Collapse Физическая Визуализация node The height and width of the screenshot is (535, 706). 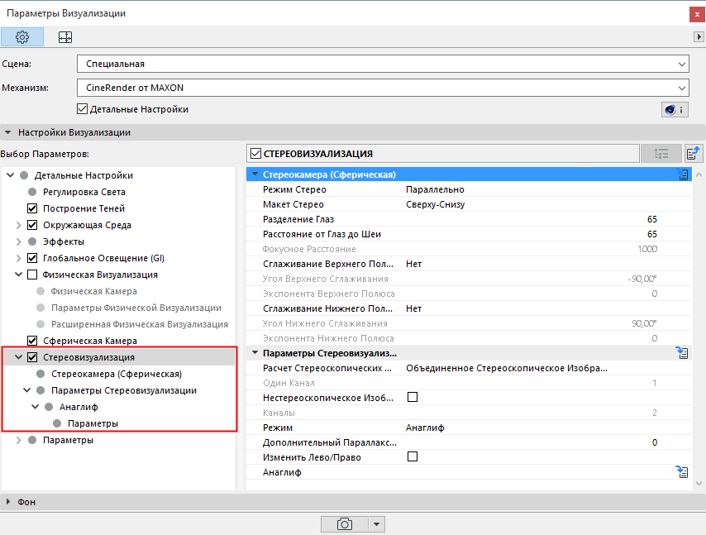pos(18,275)
